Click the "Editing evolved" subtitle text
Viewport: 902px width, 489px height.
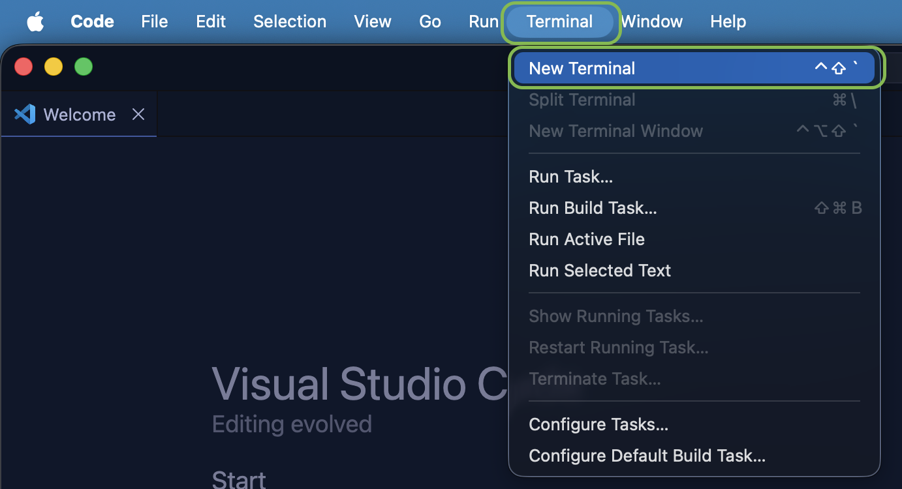pos(292,424)
